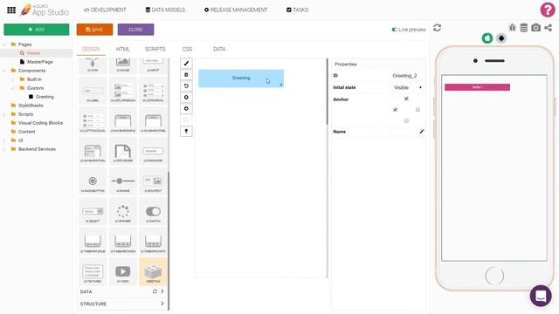
Task: Toggle the Live preview switch
Action: coord(394,30)
